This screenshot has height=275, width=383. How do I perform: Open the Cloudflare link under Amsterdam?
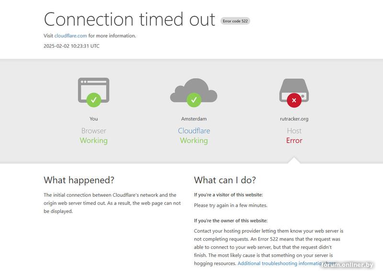[194, 131]
